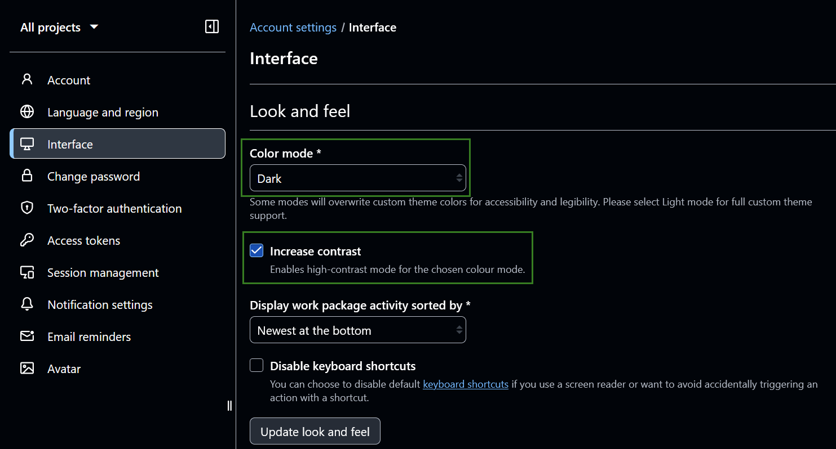
Task: Open the keyboard shortcuts link
Action: pos(465,384)
